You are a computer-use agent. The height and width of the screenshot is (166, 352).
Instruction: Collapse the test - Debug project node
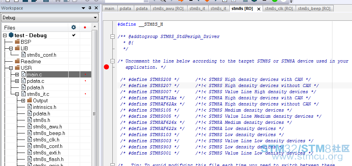(5, 35)
